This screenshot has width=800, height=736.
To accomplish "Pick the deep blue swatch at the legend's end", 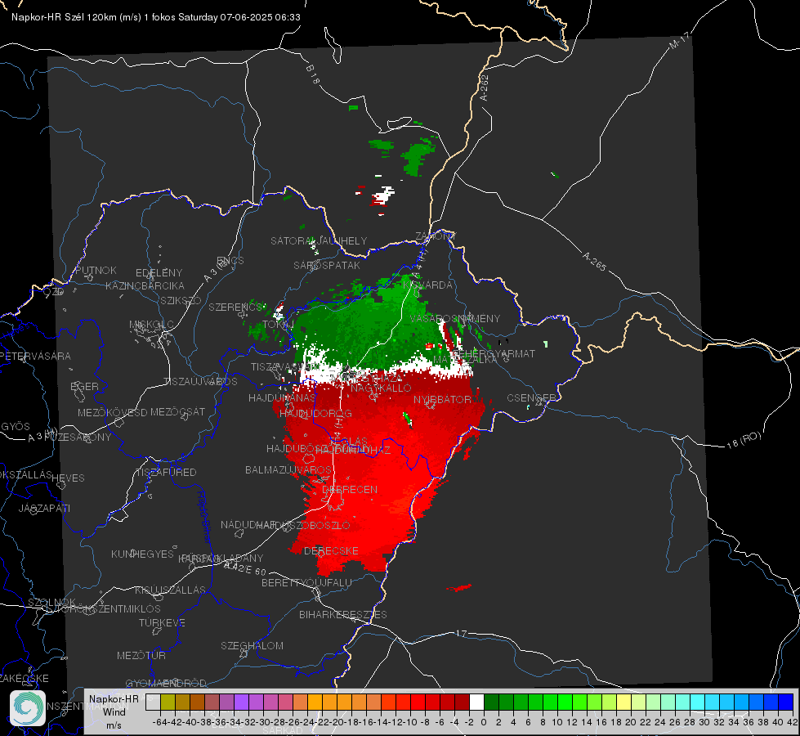I will (x=786, y=702).
